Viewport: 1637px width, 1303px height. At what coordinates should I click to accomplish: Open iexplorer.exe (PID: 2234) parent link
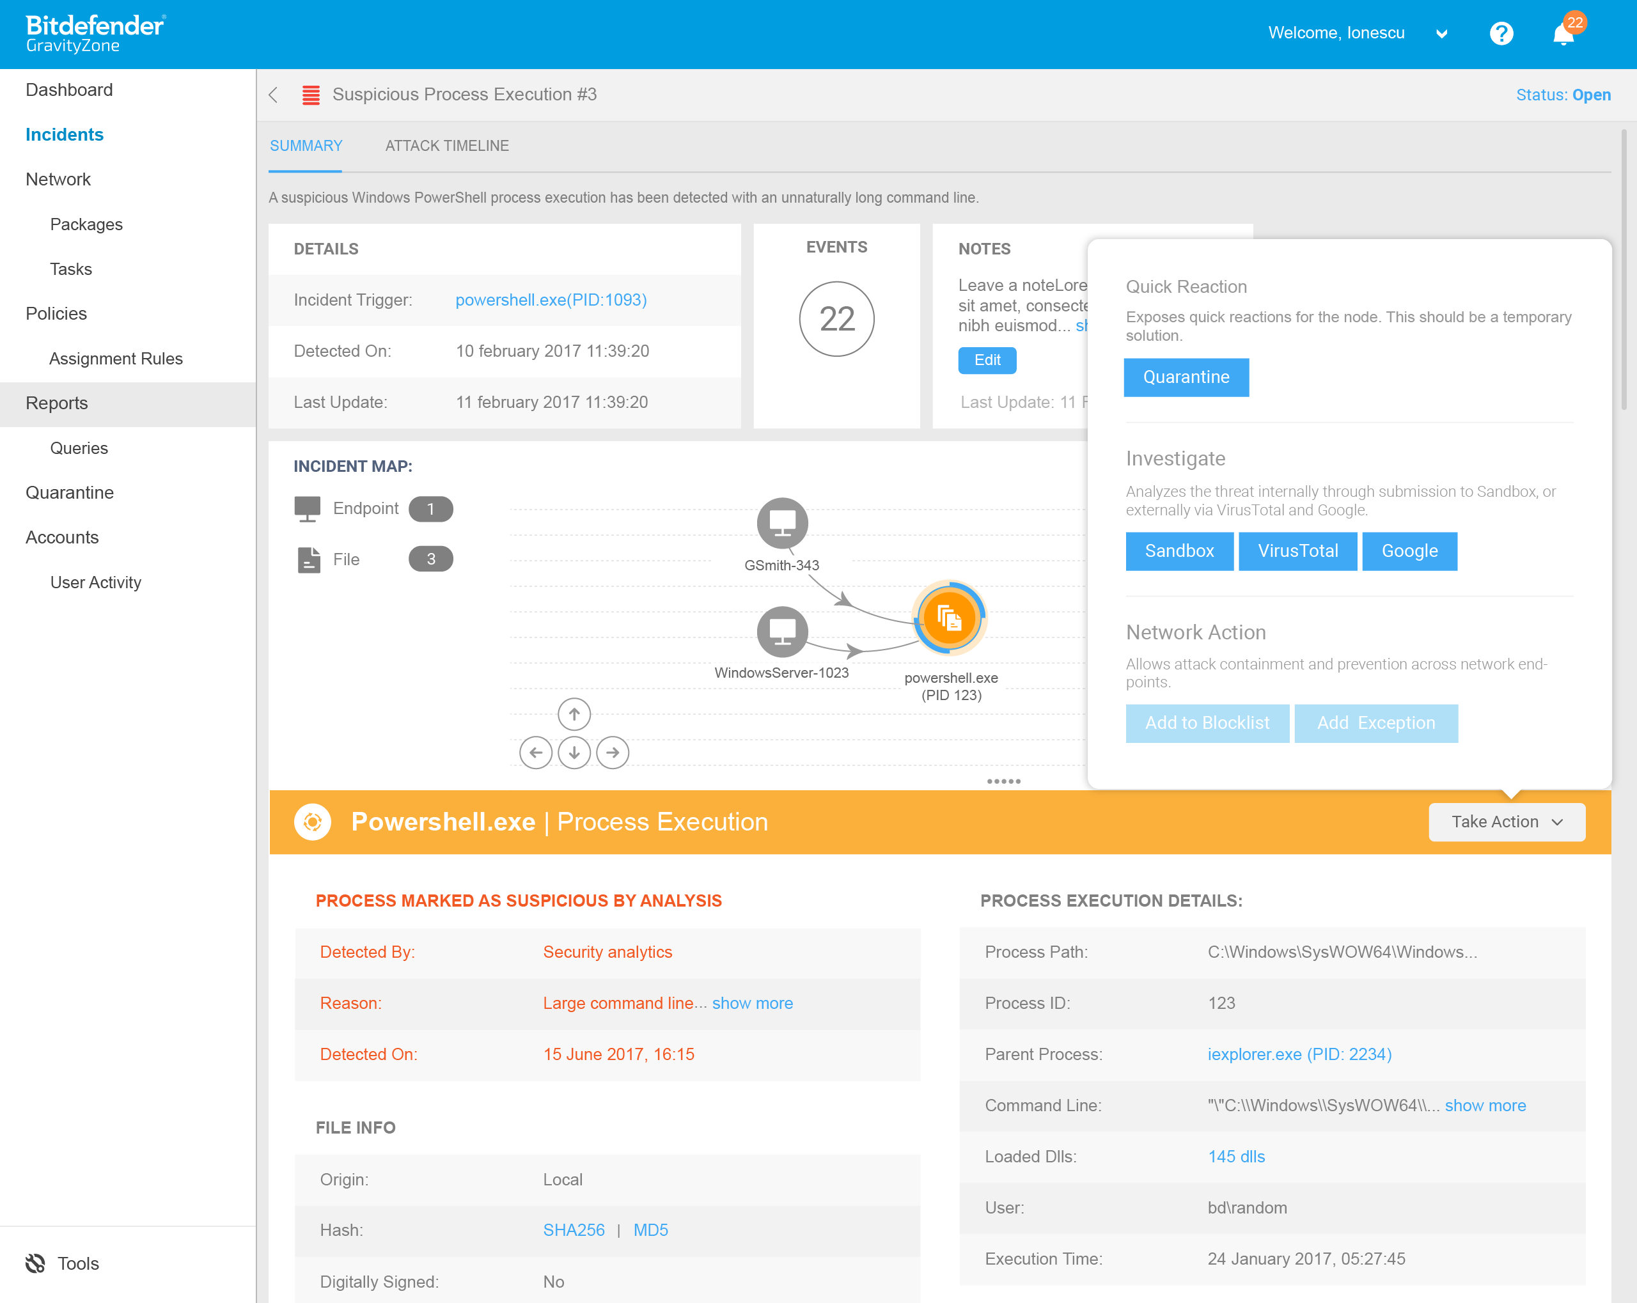pyautogui.click(x=1299, y=1054)
